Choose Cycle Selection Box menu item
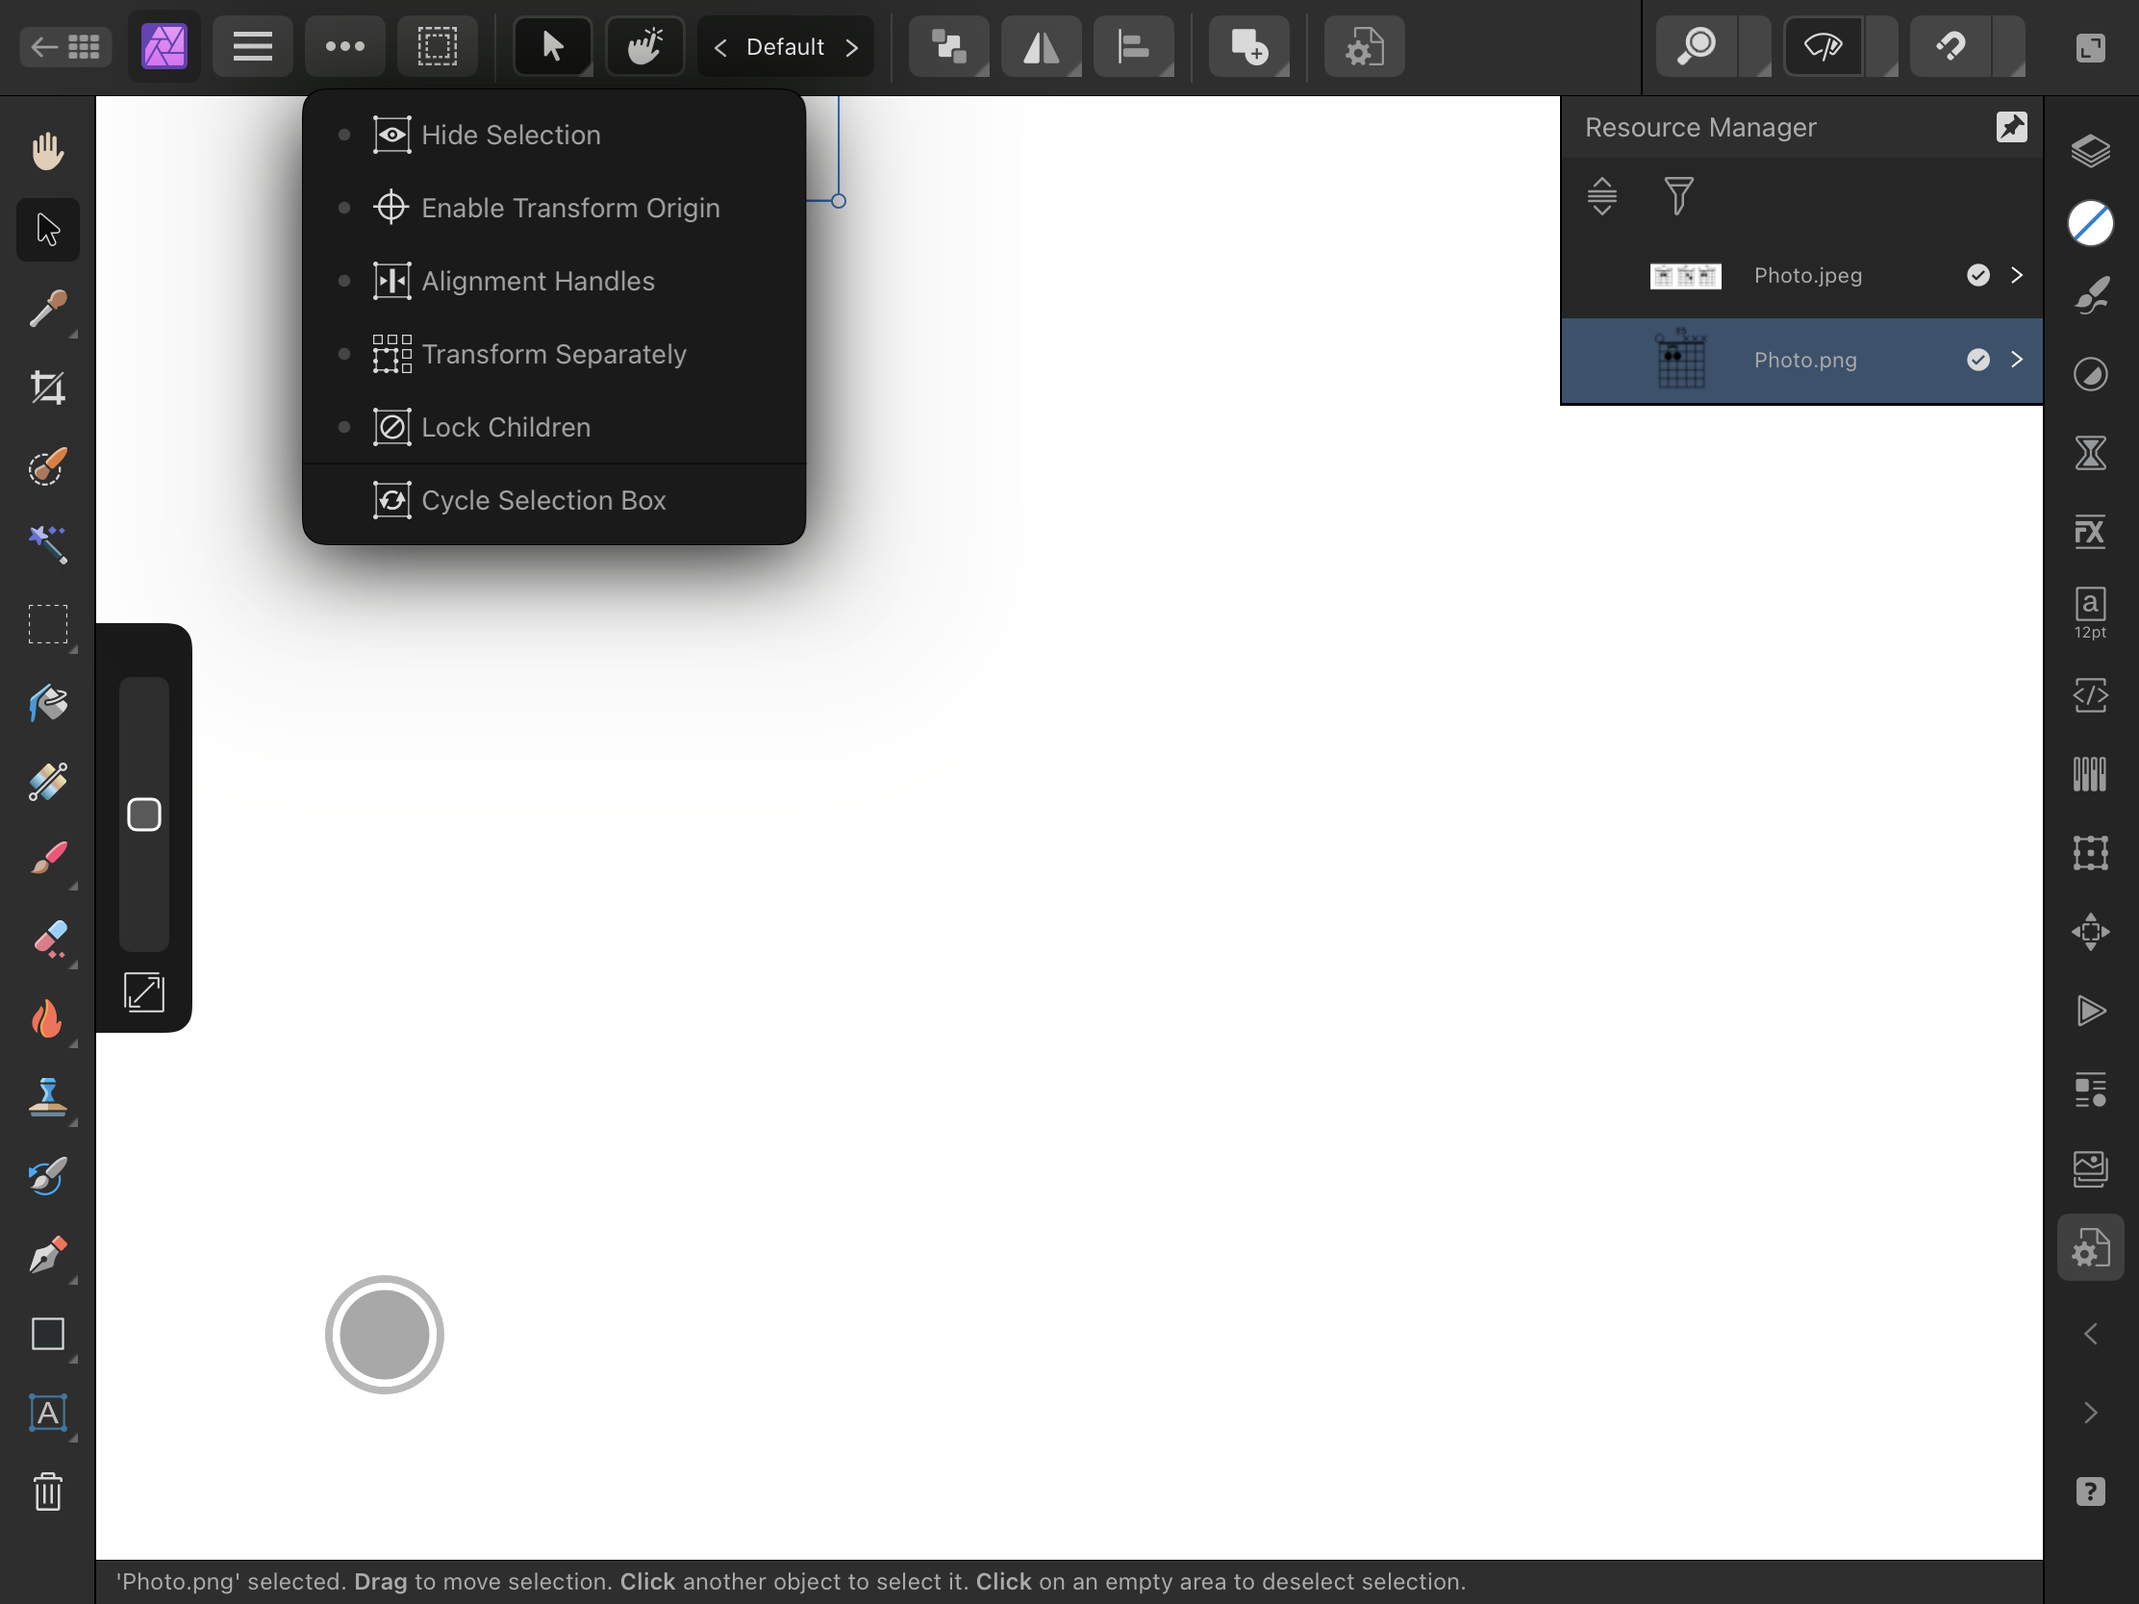This screenshot has height=1604, width=2139. pyautogui.click(x=542, y=501)
